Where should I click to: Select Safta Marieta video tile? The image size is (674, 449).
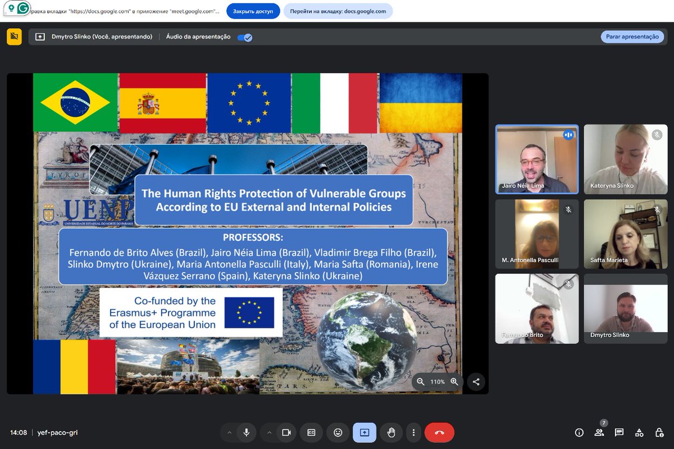click(x=626, y=234)
